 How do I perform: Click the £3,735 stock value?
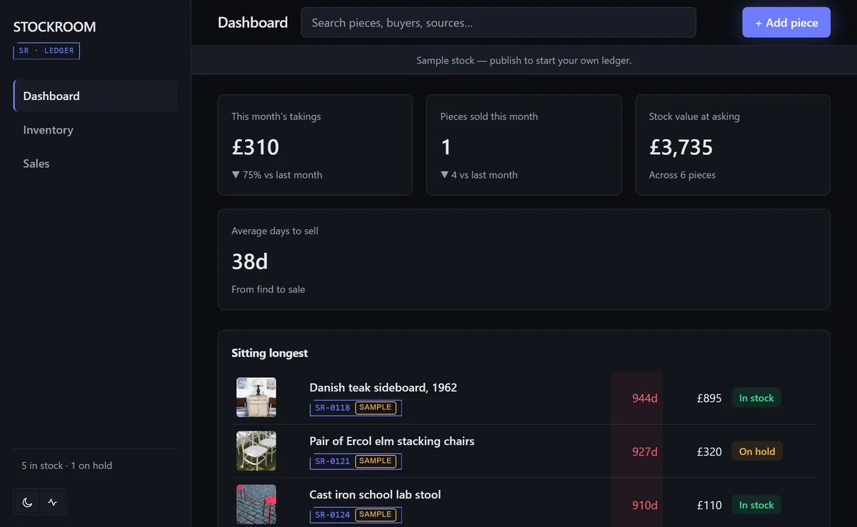(681, 147)
